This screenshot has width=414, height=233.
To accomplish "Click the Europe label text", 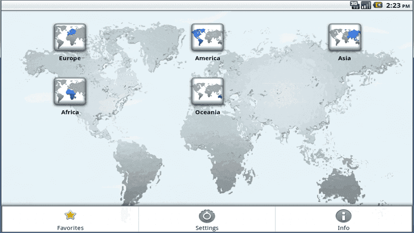I will (x=70, y=58).
